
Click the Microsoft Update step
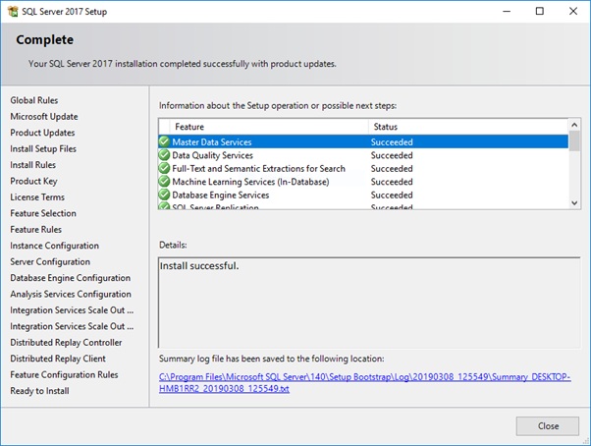click(x=44, y=117)
